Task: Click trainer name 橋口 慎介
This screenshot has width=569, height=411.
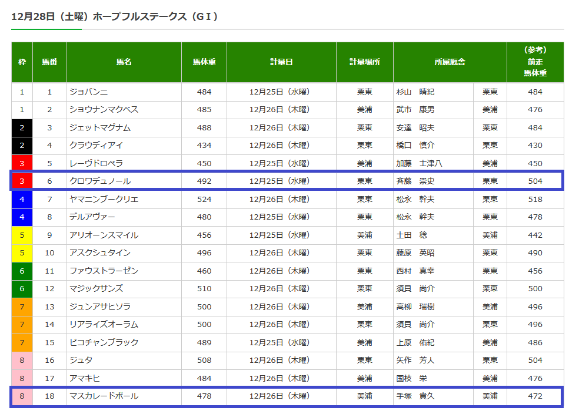Action: tap(415, 146)
